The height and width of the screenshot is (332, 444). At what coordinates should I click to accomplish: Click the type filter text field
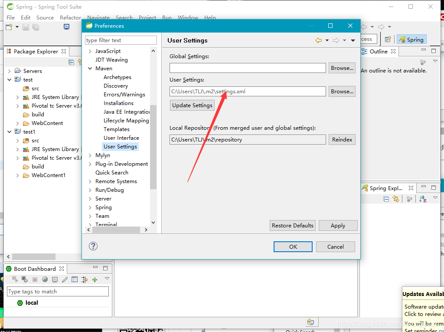(x=121, y=40)
